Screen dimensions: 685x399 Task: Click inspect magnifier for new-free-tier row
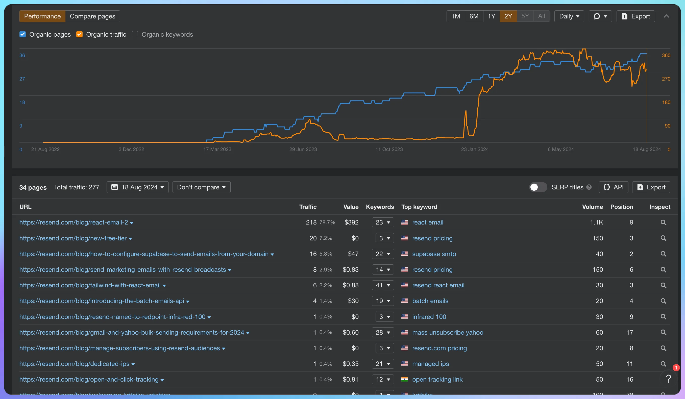pos(663,238)
